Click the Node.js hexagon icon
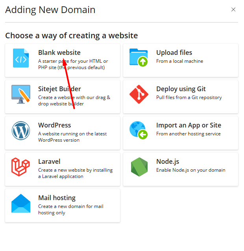This screenshot has width=244, height=251. coord(139,167)
